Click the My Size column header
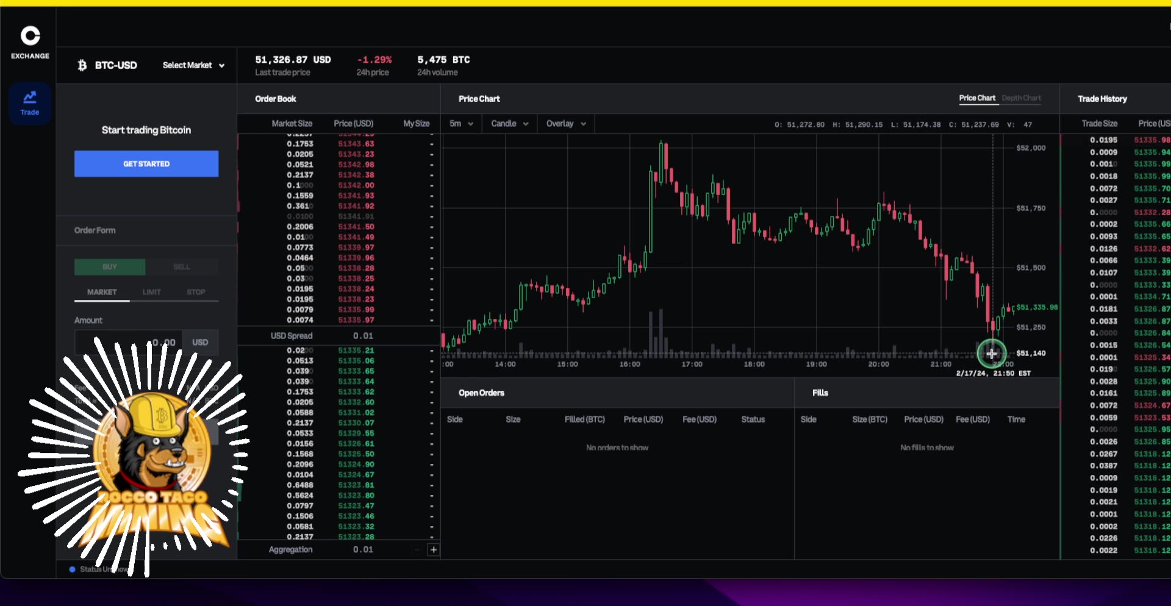Image resolution: width=1171 pixels, height=606 pixels. [x=417, y=124]
